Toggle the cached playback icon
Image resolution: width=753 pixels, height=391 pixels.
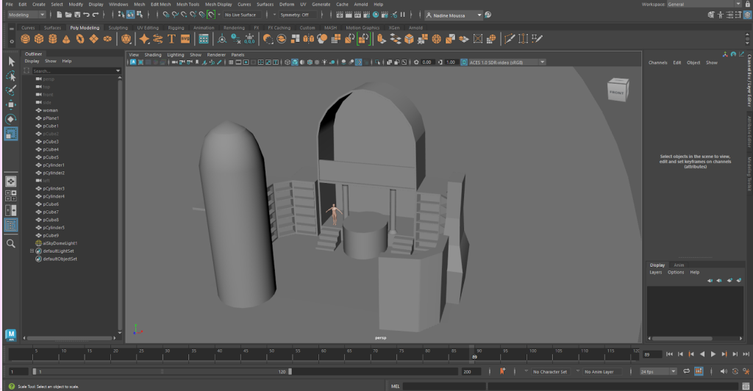pos(699,371)
